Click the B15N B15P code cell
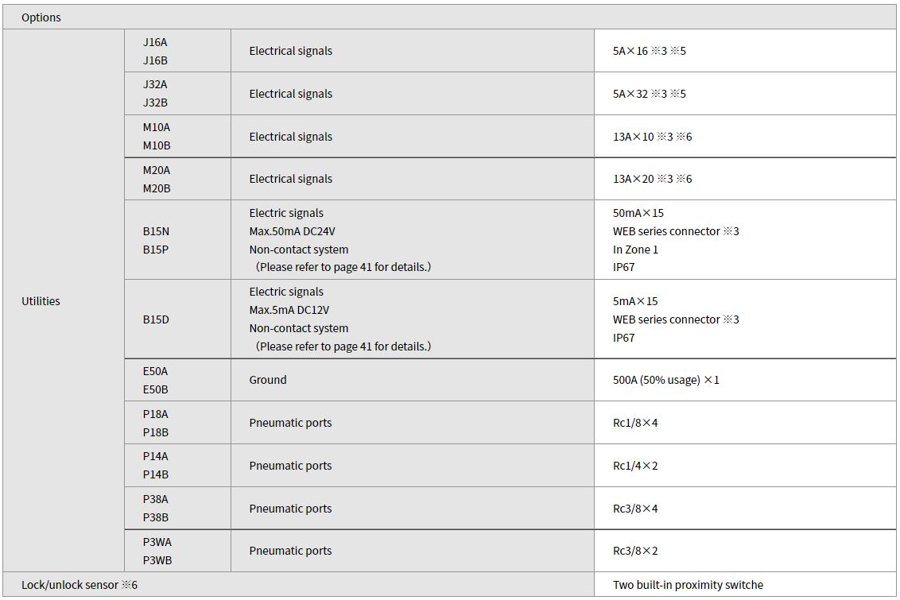900x600 pixels. (x=177, y=240)
